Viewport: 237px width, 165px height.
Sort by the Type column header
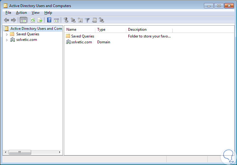tap(111, 29)
